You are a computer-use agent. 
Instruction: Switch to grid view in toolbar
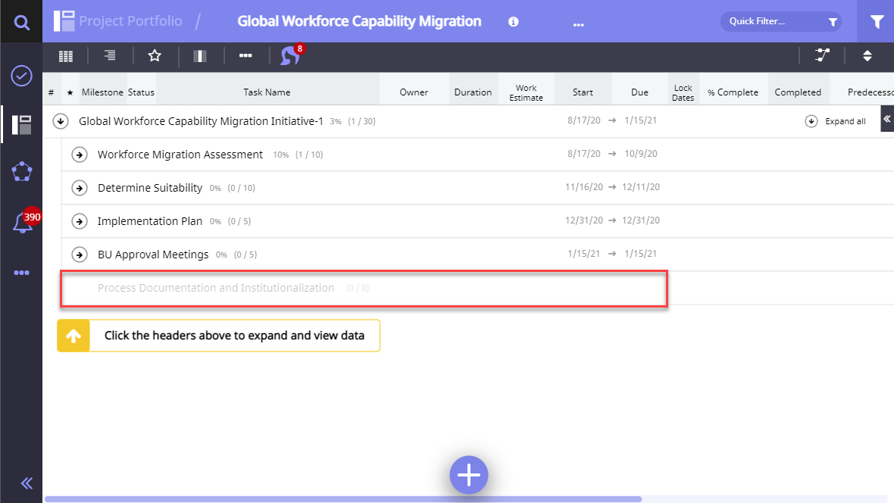(66, 56)
